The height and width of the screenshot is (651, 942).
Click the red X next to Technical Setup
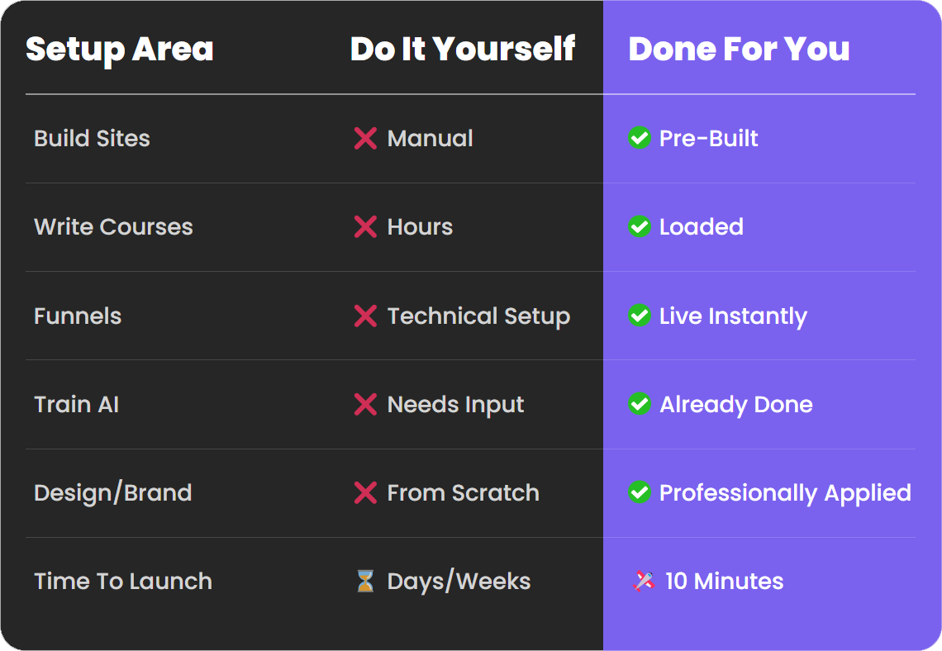coord(365,316)
